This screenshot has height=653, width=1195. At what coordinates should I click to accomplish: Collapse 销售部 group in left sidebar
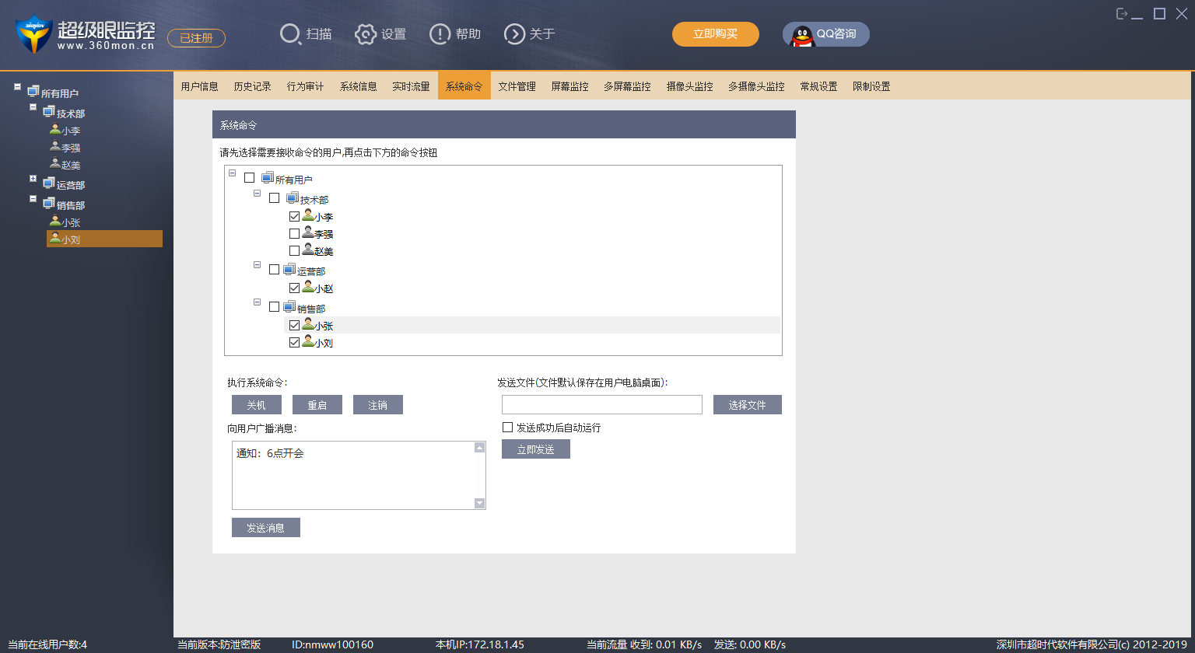[x=33, y=199]
